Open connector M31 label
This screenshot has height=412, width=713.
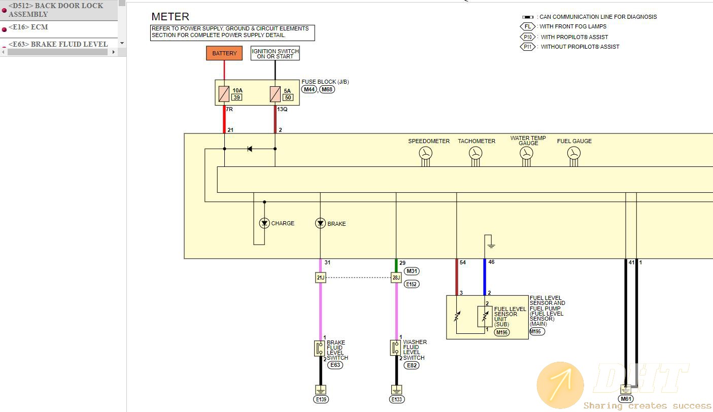[x=412, y=271]
